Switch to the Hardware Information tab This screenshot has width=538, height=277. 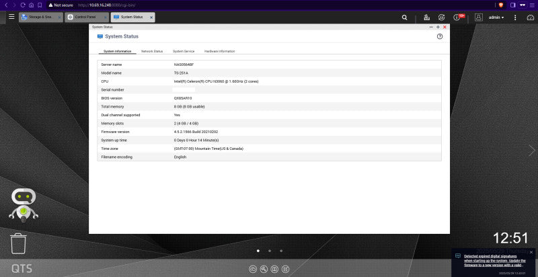point(220,51)
